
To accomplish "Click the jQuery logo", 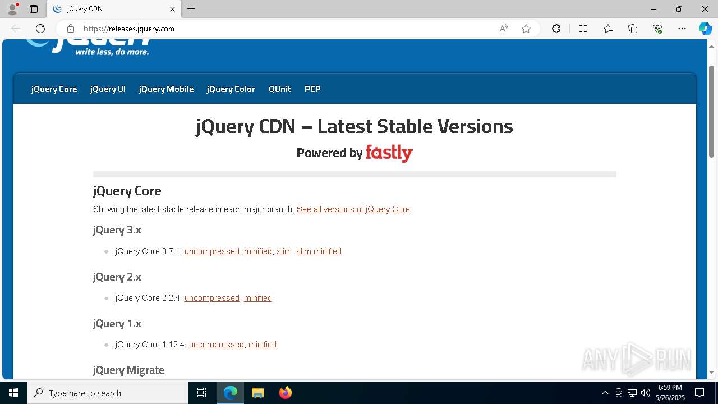I will tap(88, 47).
